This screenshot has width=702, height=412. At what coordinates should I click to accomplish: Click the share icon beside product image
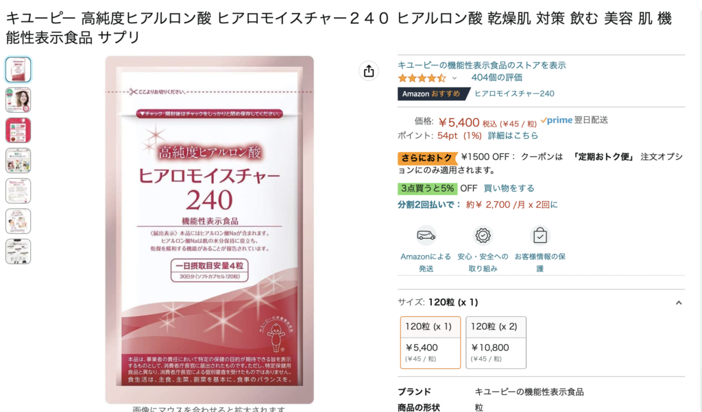tap(368, 70)
